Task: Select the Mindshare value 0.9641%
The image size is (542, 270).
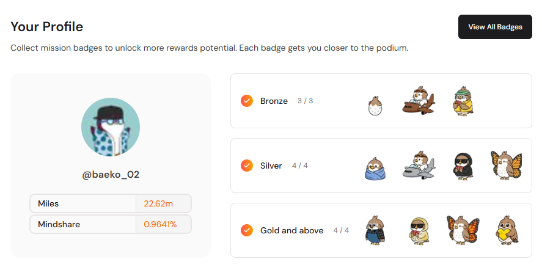Action: (160, 224)
